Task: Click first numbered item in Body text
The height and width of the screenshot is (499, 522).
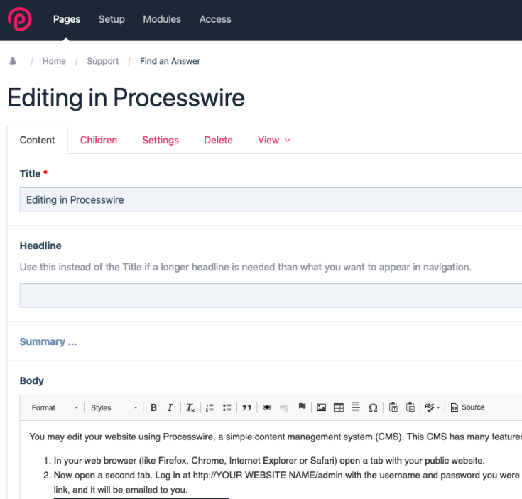Action: pyautogui.click(x=269, y=461)
